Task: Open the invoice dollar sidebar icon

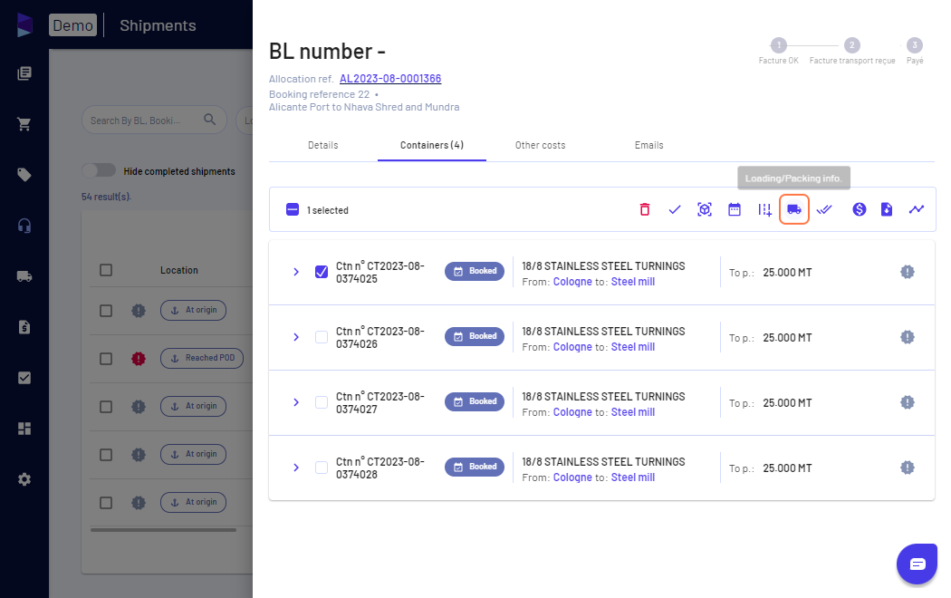Action: click(24, 327)
